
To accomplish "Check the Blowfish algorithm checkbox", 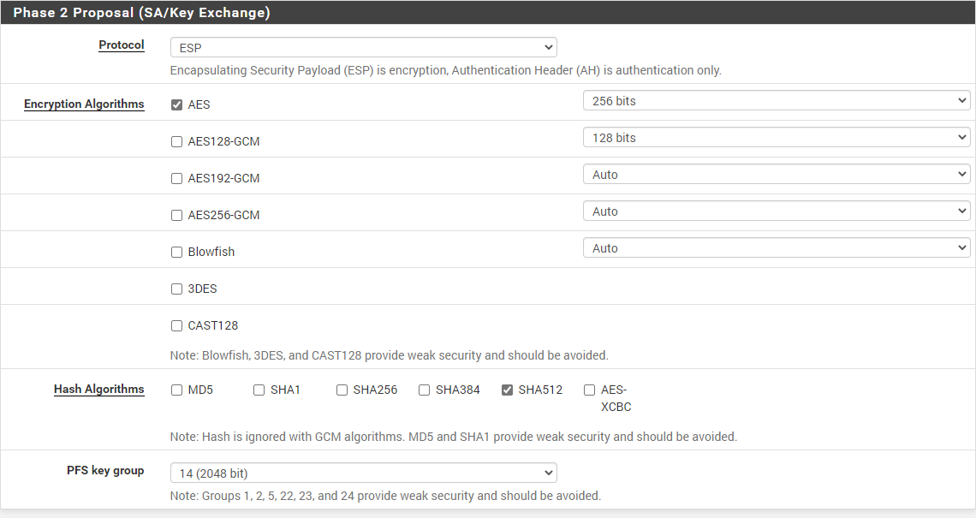I will [177, 253].
